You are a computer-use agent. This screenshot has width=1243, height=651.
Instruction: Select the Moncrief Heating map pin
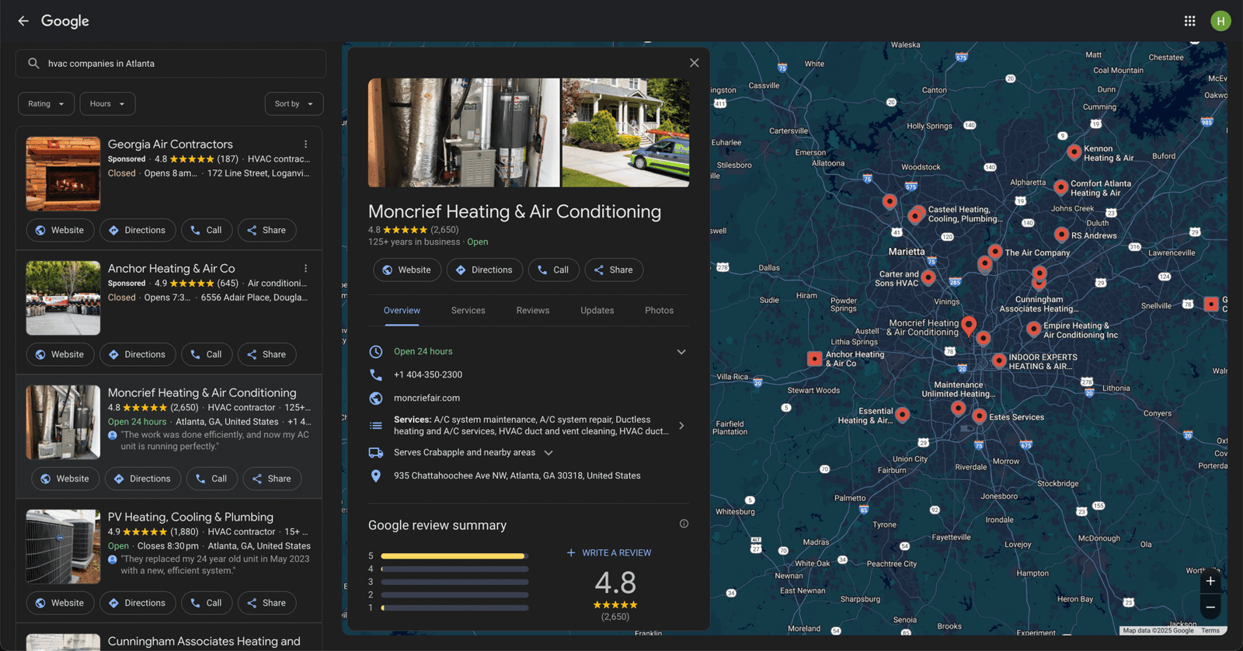click(969, 325)
